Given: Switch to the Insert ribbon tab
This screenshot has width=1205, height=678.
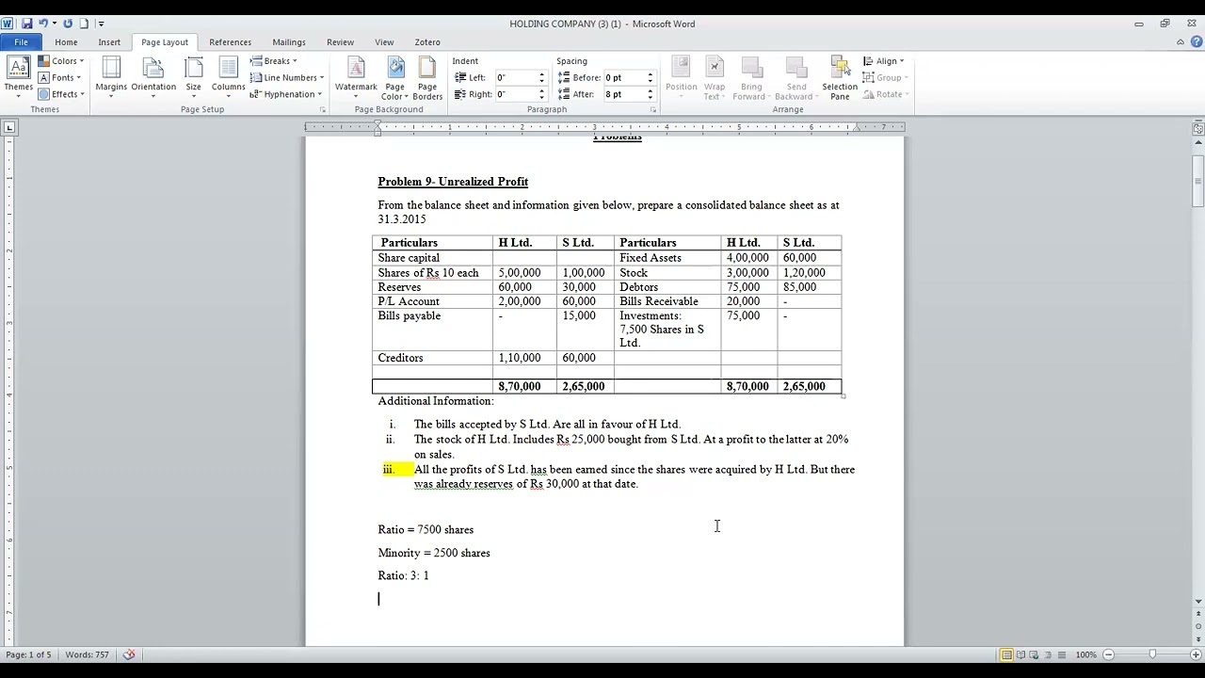Looking at the screenshot, I should (x=109, y=42).
